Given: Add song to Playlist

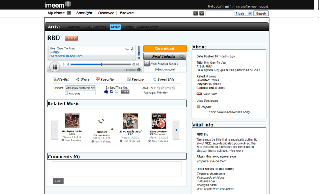Looking at the screenshot, I should click(x=61, y=79).
